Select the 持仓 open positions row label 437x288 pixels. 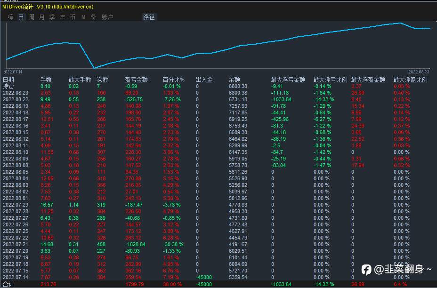tap(8, 86)
